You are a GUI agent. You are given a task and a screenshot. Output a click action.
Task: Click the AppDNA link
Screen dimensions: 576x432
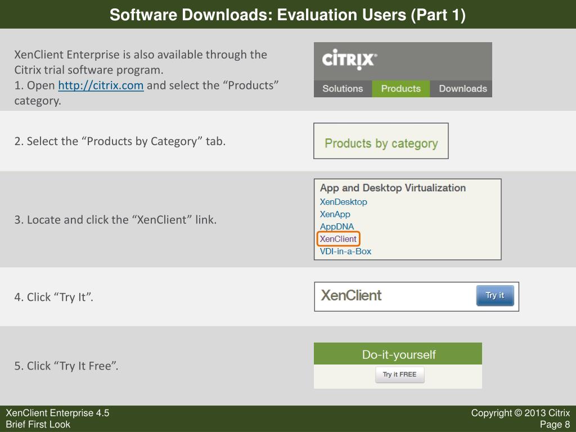336,227
